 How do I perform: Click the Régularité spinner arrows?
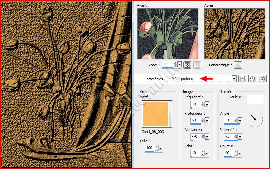tap(202, 104)
